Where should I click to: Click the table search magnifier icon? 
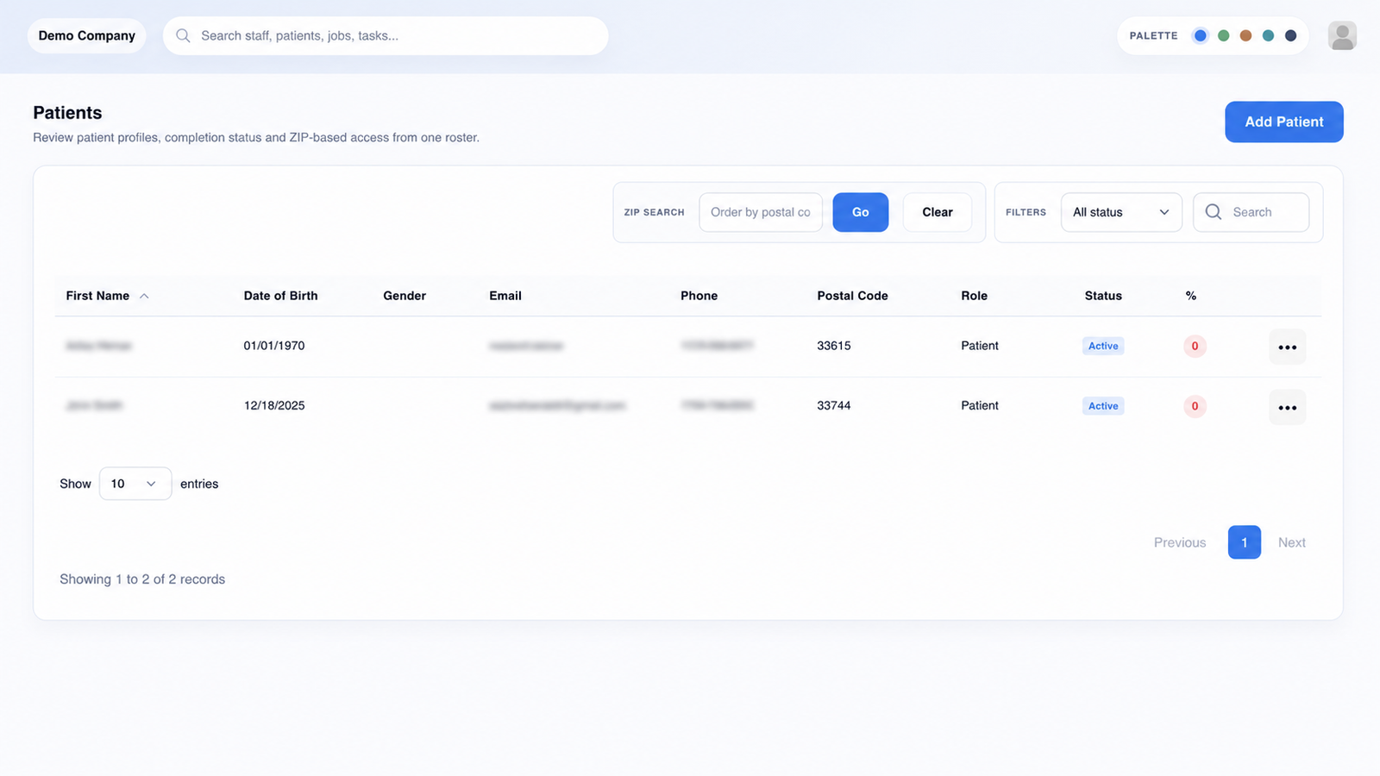pos(1213,212)
